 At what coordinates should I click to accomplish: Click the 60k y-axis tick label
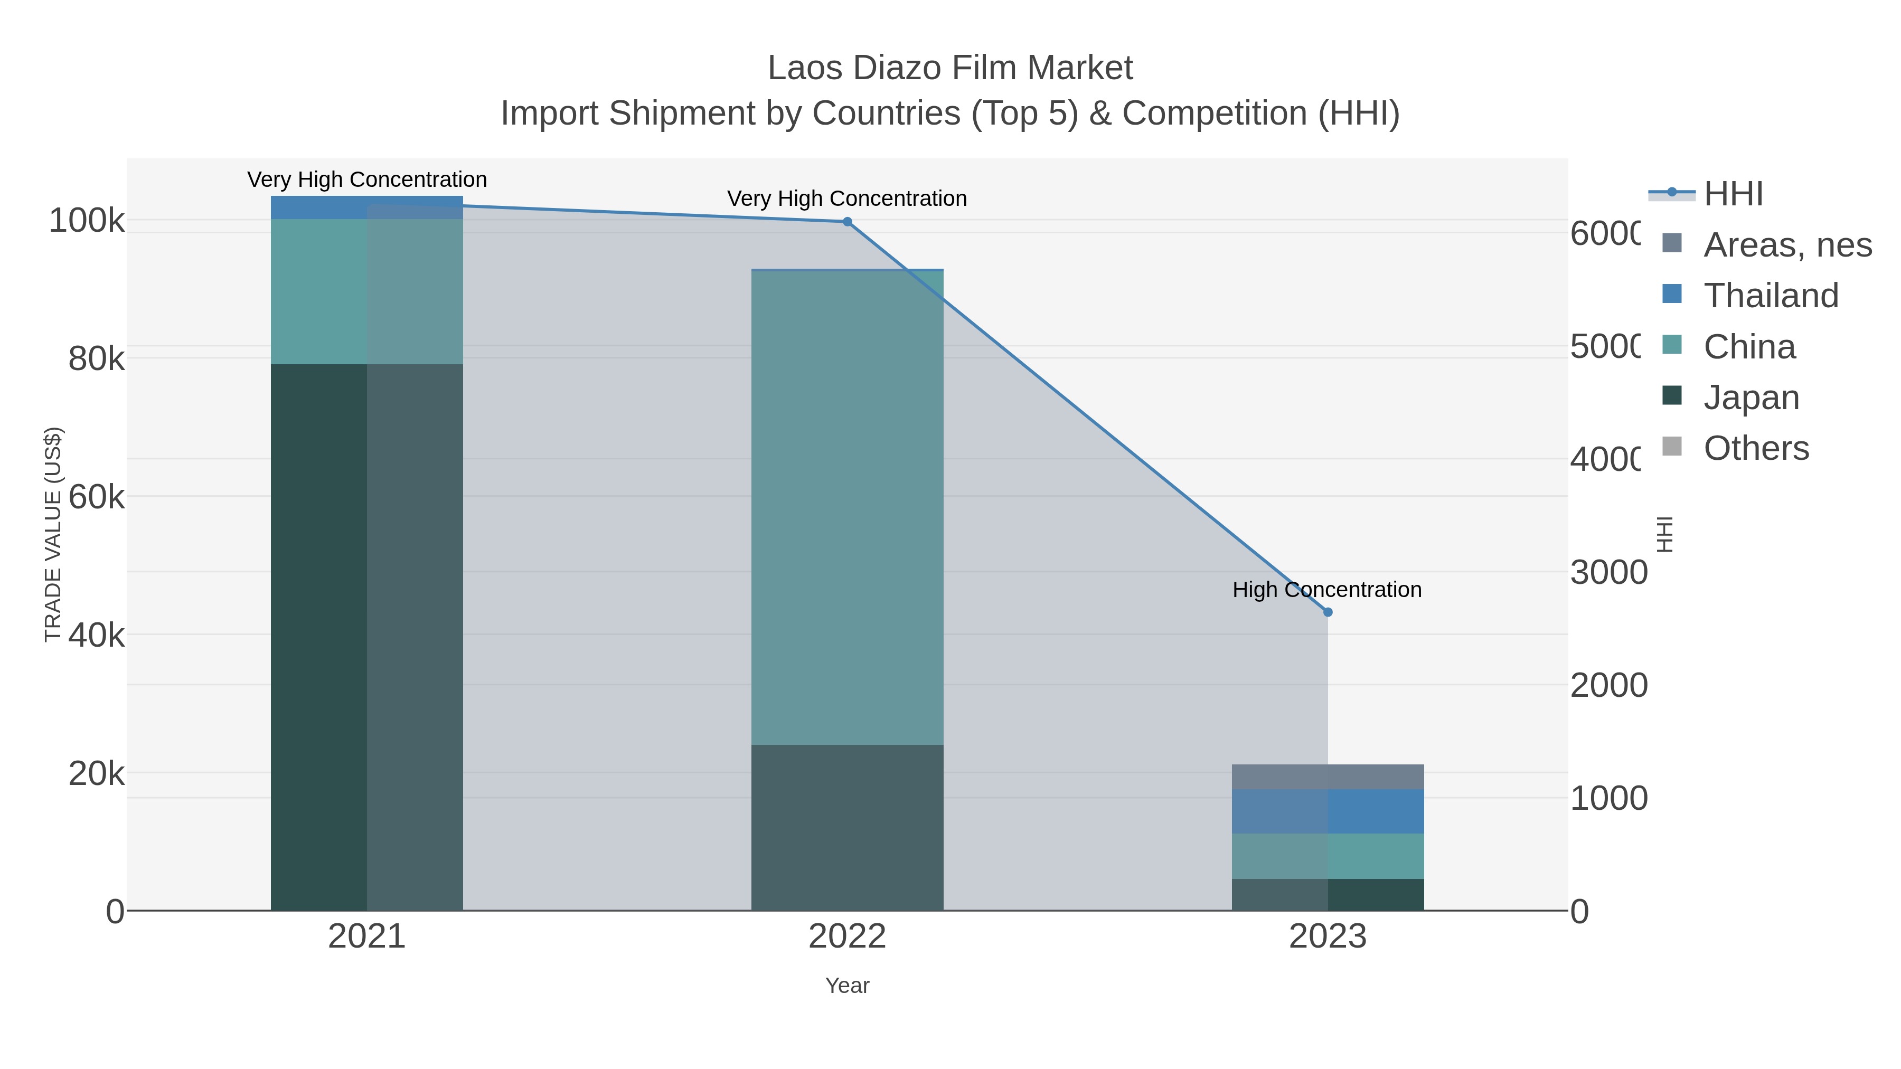[x=97, y=497]
